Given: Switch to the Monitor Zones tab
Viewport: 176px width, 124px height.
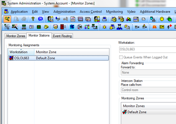Looking at the screenshot, I should [x=16, y=36].
